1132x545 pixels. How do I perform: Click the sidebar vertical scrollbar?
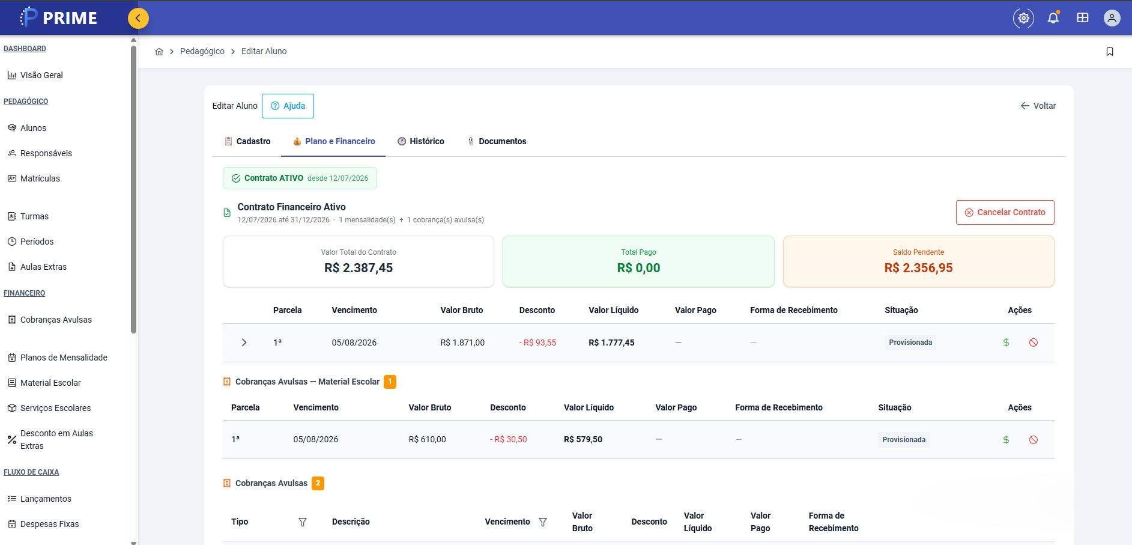133,189
